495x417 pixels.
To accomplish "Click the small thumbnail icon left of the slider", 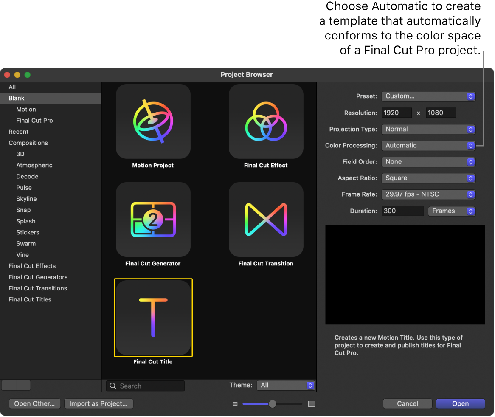I will pos(235,404).
